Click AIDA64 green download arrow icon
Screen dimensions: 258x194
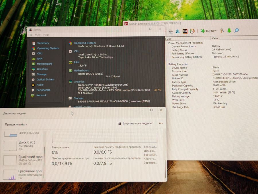(229, 31)
